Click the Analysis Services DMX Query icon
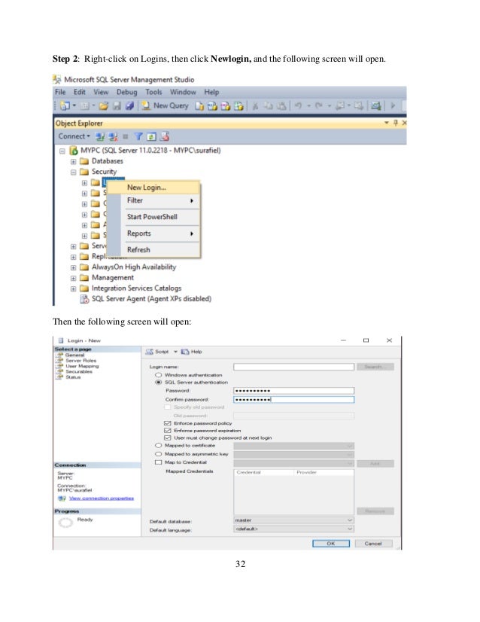This screenshot has height=622, width=480. pos(226,106)
